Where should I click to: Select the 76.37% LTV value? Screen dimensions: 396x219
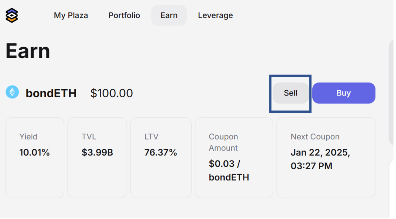[x=161, y=152]
